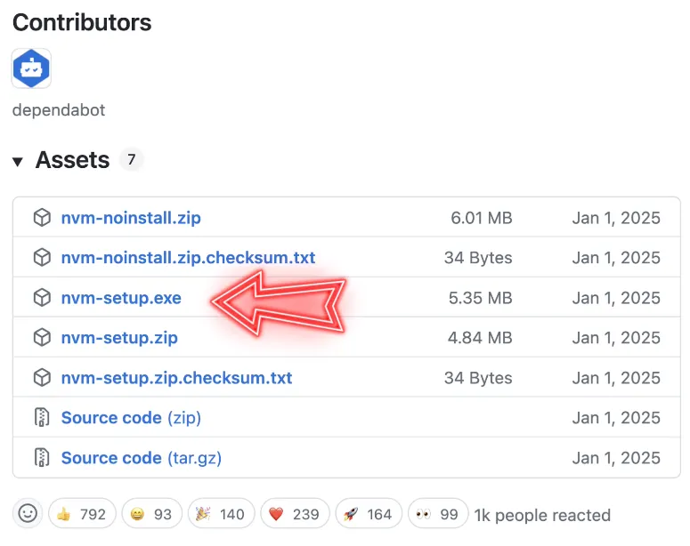This screenshot has width=690, height=546.
Task: Toggle the rocket reaction 164
Action: [369, 513]
